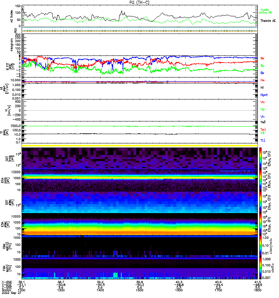The height and width of the screenshot is (298, 279).
Task: Click the red Viz velocity legend label
Action: (262, 102)
